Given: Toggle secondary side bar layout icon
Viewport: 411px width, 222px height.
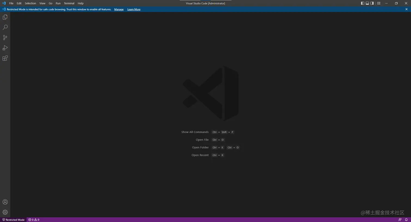Looking at the screenshot, I should click(x=372, y=3).
